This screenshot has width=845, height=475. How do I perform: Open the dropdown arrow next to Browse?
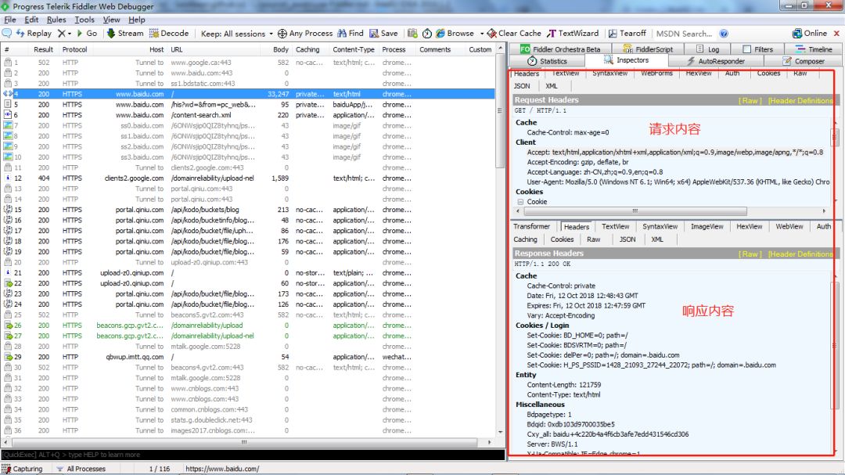pyautogui.click(x=482, y=34)
